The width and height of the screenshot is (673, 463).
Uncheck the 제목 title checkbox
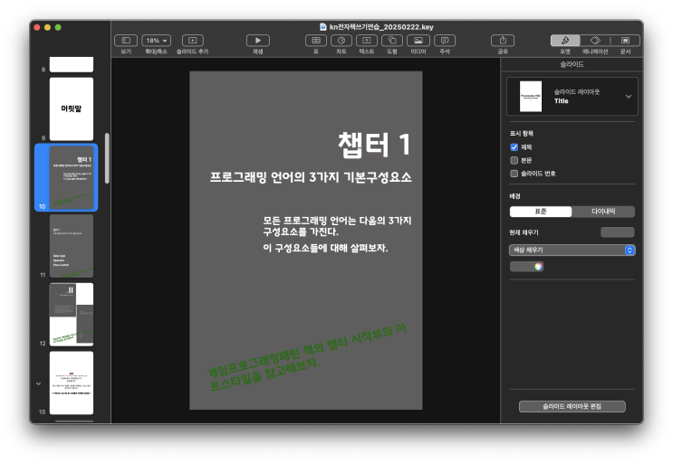(514, 146)
